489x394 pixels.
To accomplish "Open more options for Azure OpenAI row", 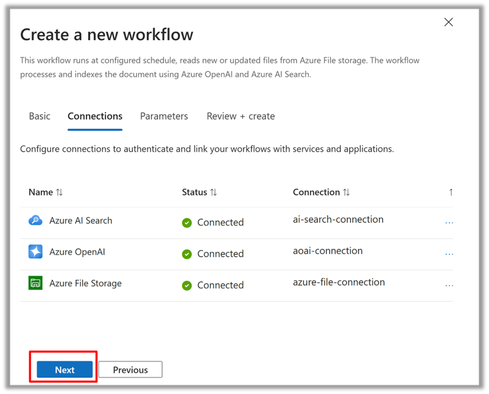I will click(449, 255).
